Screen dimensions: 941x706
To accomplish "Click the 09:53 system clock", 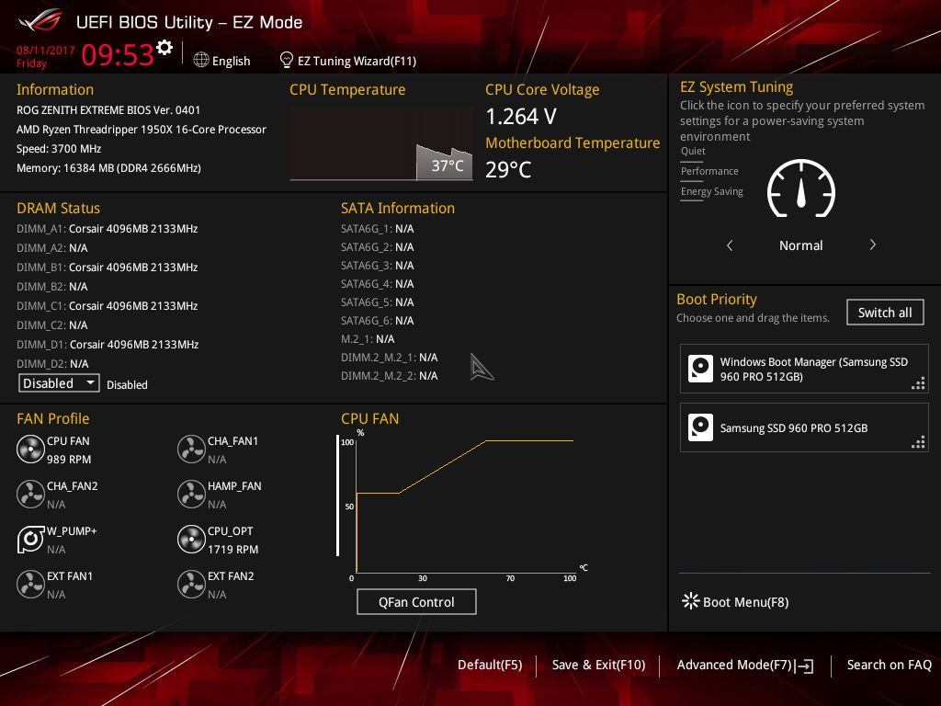I will pyautogui.click(x=118, y=54).
